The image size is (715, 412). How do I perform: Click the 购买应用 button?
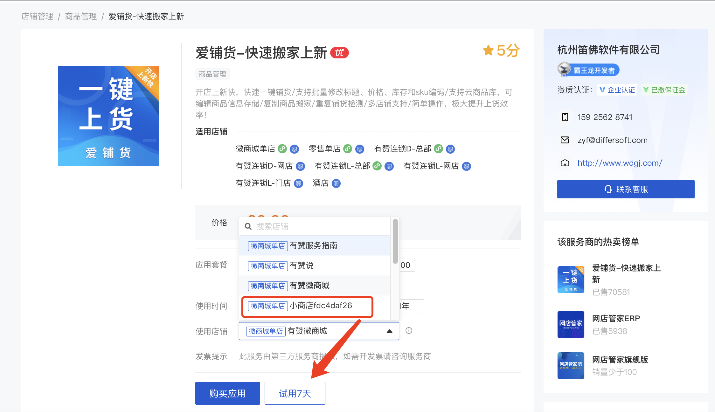pos(228,393)
